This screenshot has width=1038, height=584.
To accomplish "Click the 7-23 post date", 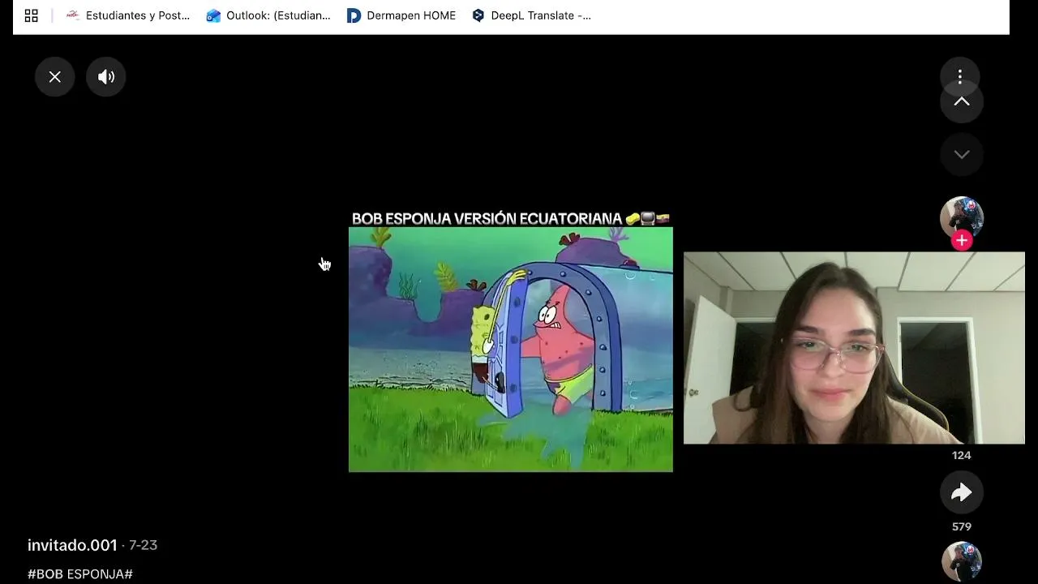I will pos(143,545).
